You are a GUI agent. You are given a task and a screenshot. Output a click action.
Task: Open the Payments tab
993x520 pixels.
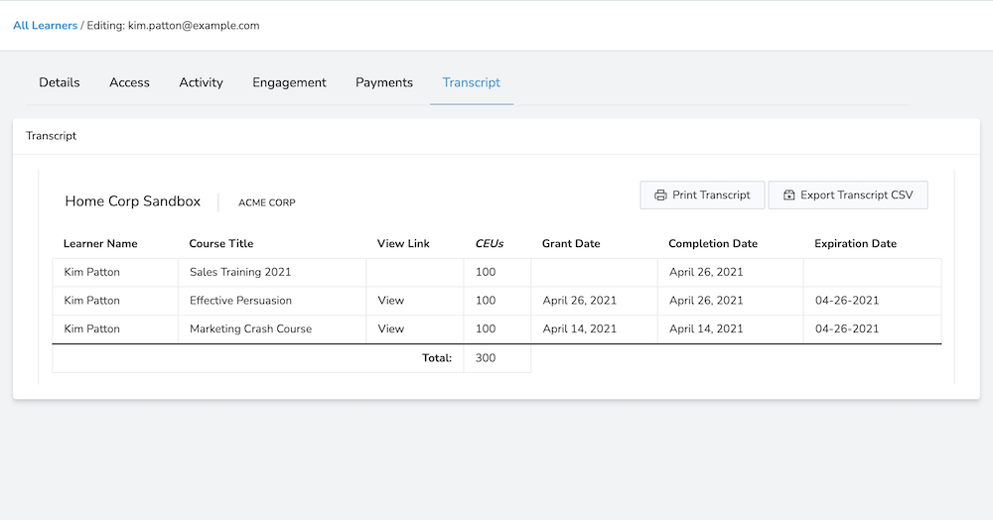coord(383,82)
